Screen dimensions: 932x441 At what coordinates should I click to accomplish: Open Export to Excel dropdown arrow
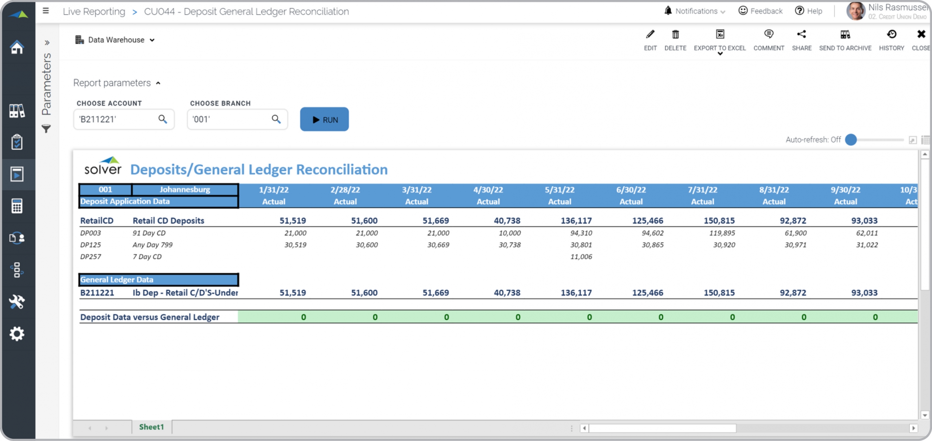click(x=720, y=54)
